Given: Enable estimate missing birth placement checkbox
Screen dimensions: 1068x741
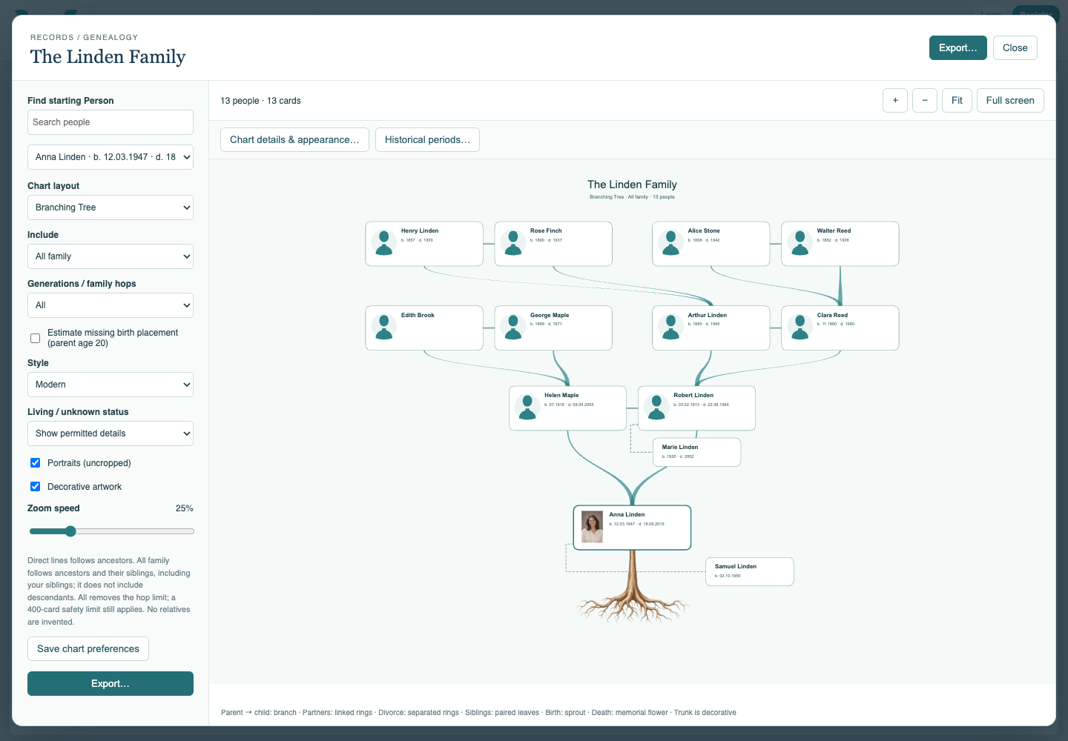Looking at the screenshot, I should (x=35, y=338).
